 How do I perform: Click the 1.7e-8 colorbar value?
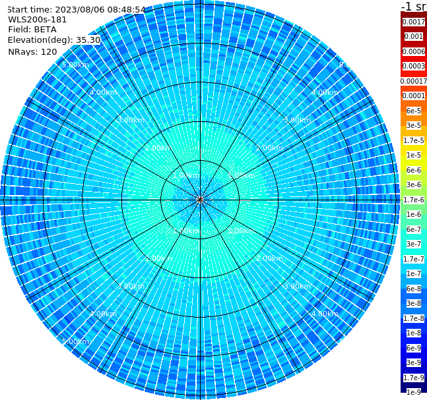pos(414,318)
